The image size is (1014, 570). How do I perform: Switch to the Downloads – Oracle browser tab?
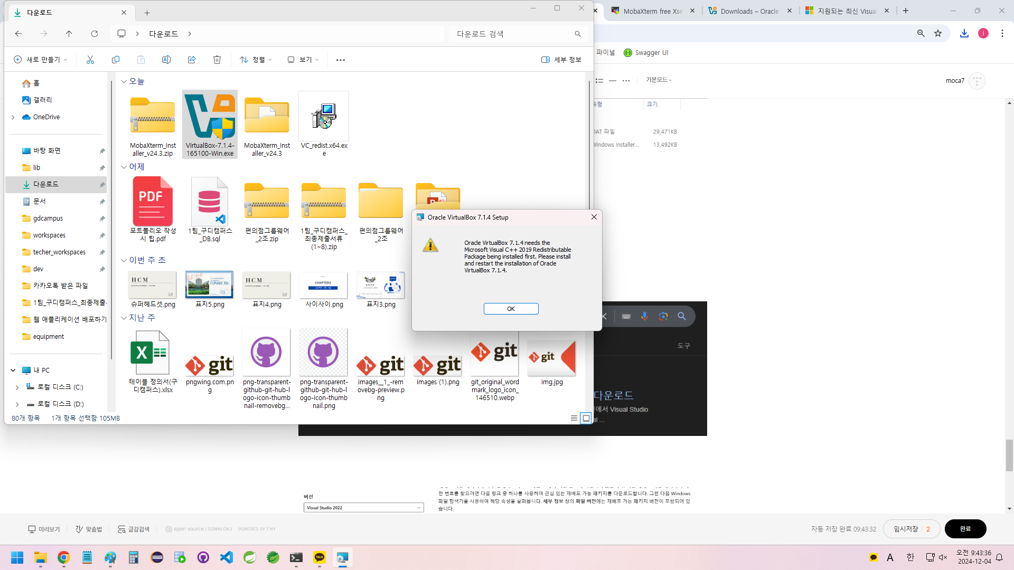coord(749,11)
